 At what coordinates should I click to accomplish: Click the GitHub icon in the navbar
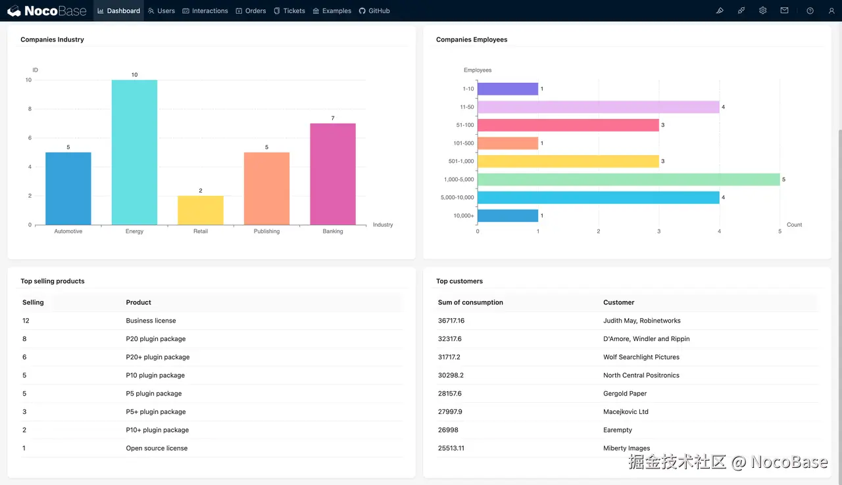[361, 11]
